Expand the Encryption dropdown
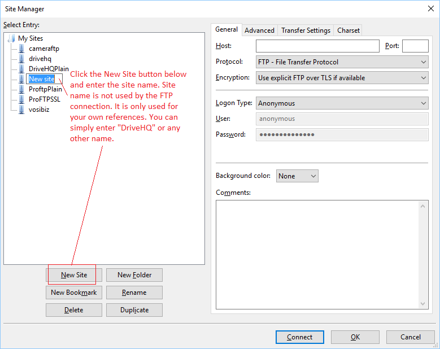 tap(342, 78)
